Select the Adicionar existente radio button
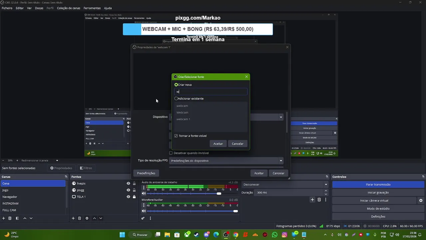This screenshot has width=426, height=240. pos(176,98)
